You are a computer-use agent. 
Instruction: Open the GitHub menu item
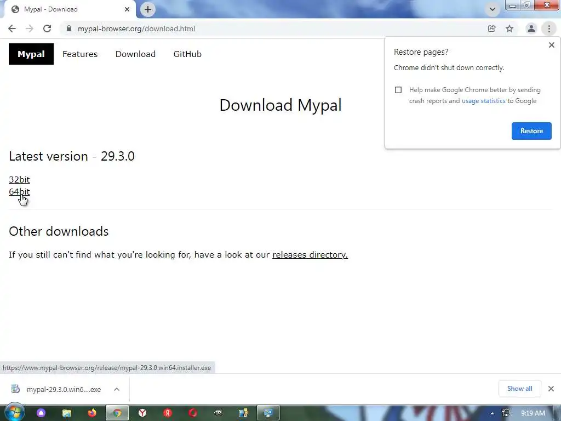pos(187,54)
